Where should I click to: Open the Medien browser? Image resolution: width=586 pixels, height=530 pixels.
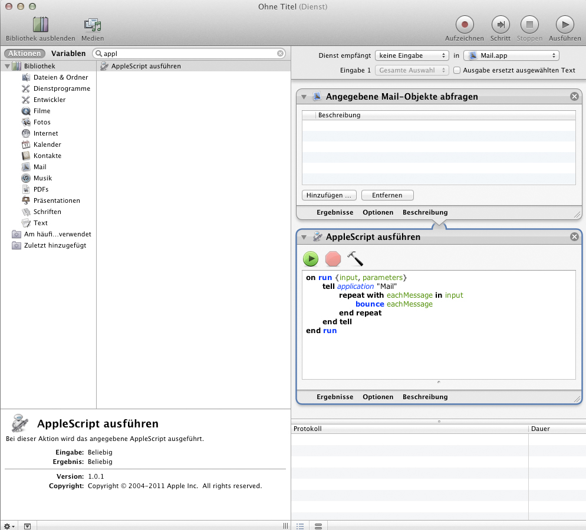pos(93,29)
